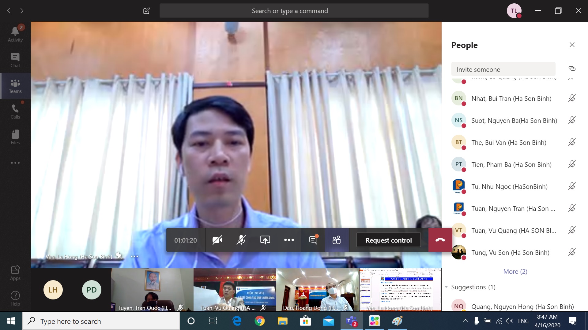This screenshot has height=330, width=588.
Task: Unpin the Van, La Hong video
Action: point(119,256)
